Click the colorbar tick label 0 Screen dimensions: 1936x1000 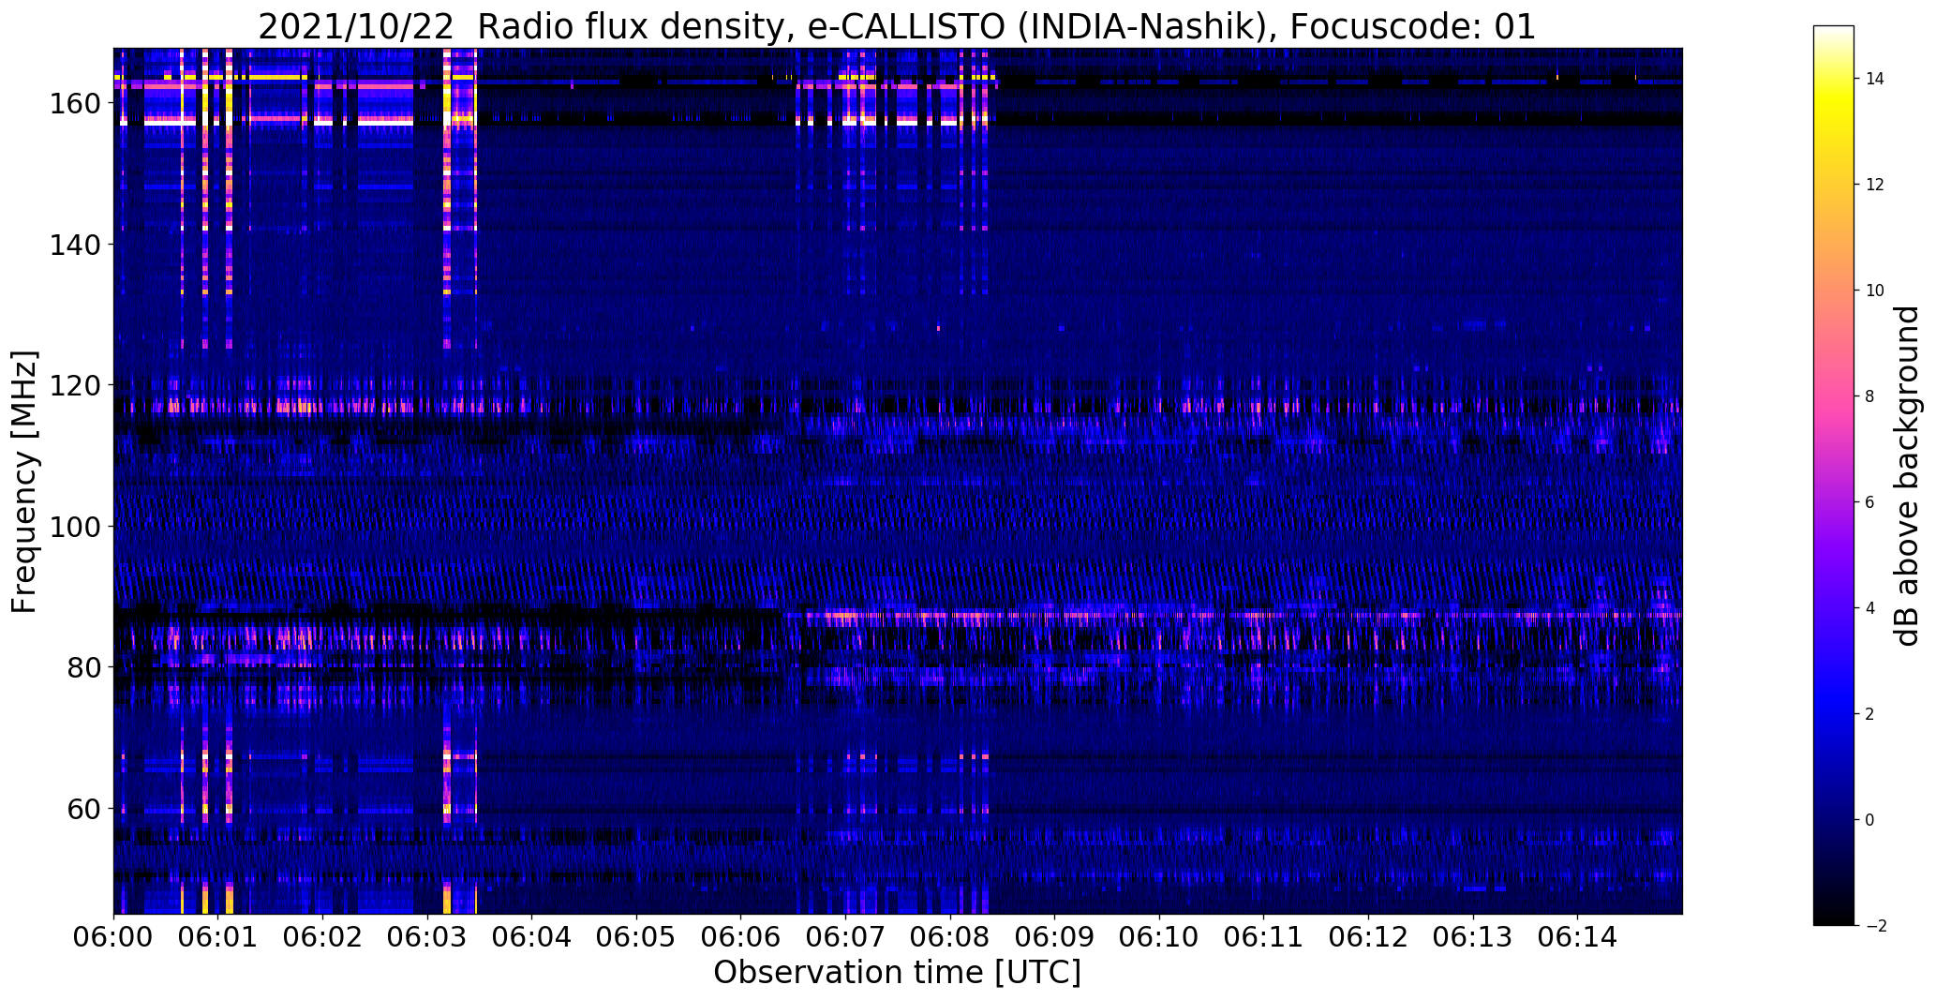pyautogui.click(x=1870, y=820)
